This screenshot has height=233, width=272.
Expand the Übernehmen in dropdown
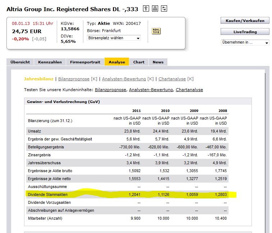pos(245,42)
